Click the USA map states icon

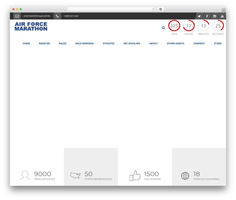point(76,175)
